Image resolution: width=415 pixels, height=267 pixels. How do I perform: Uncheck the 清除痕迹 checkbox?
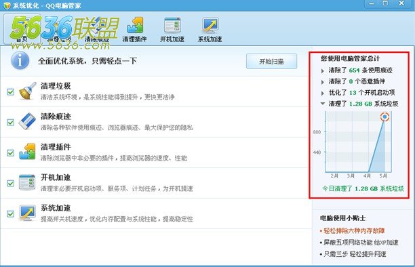click(x=11, y=122)
